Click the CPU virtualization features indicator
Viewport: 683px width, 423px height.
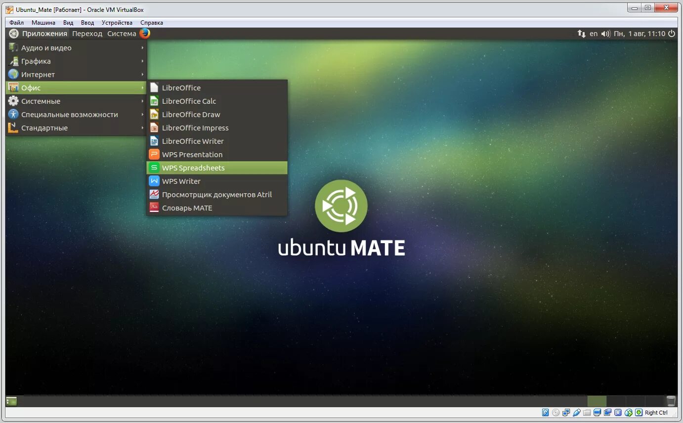(618, 413)
